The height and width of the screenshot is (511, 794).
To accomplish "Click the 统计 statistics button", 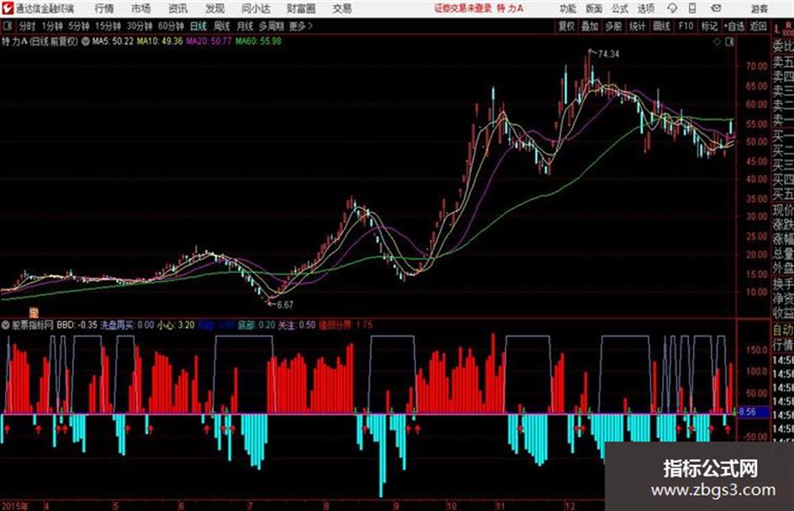I will pos(637,26).
